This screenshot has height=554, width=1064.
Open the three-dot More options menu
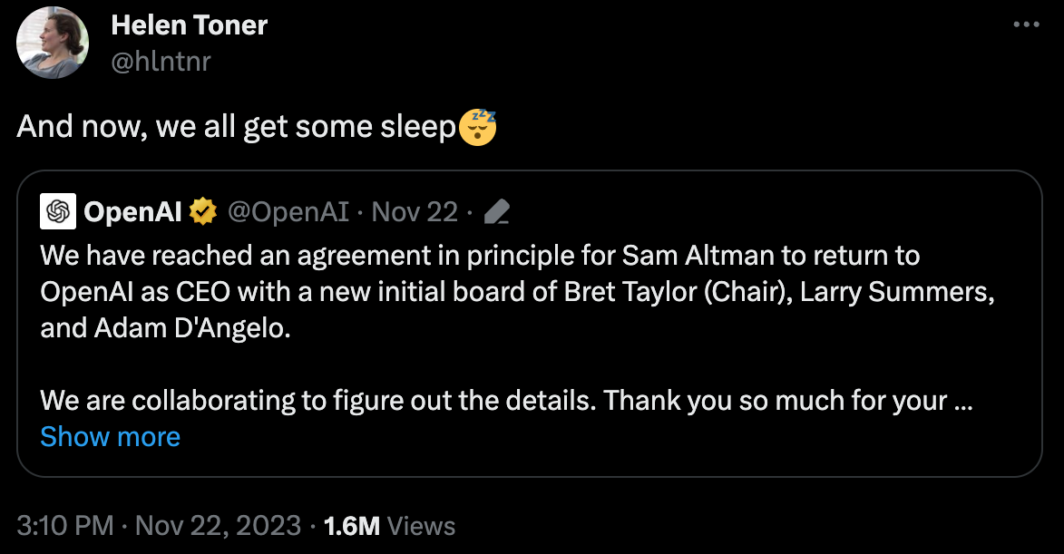click(1026, 24)
